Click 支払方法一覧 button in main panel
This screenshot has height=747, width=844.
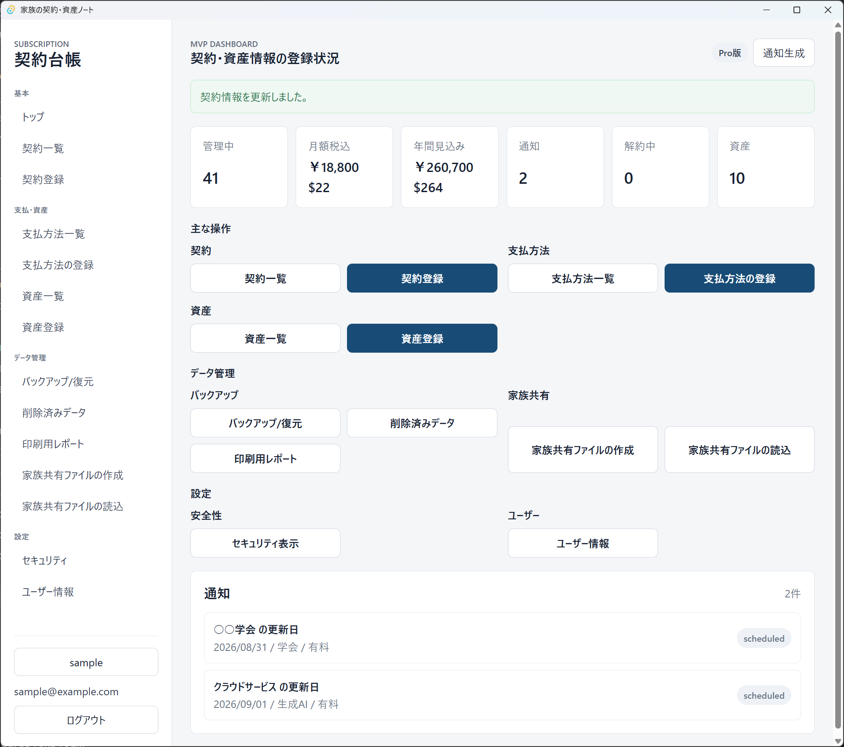pyautogui.click(x=583, y=278)
